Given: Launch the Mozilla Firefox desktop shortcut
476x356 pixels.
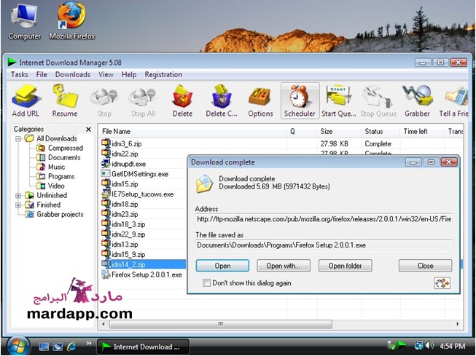Looking at the screenshot, I should pos(72,21).
